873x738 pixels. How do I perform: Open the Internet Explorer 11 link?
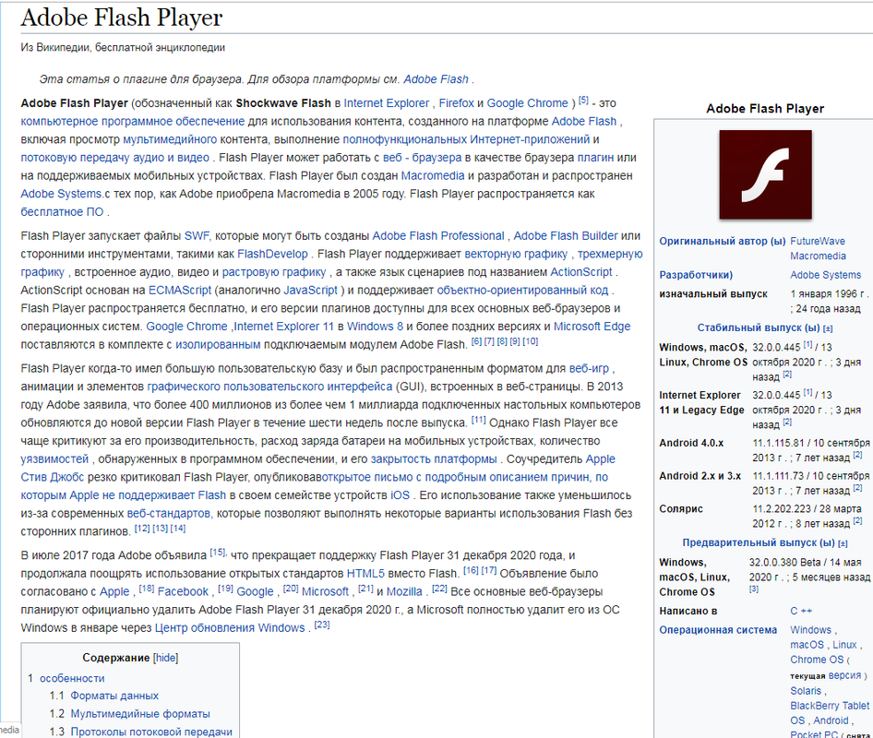[284, 327]
